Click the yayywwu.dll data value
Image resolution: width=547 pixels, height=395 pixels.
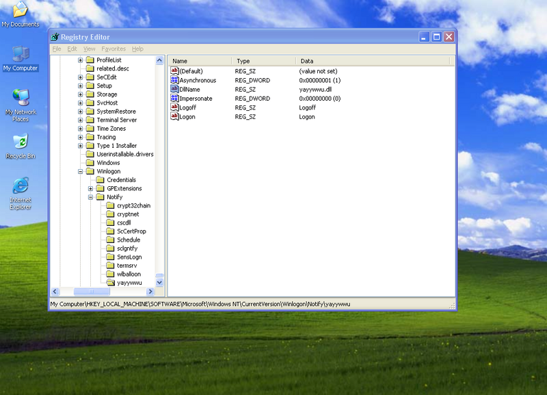point(315,90)
